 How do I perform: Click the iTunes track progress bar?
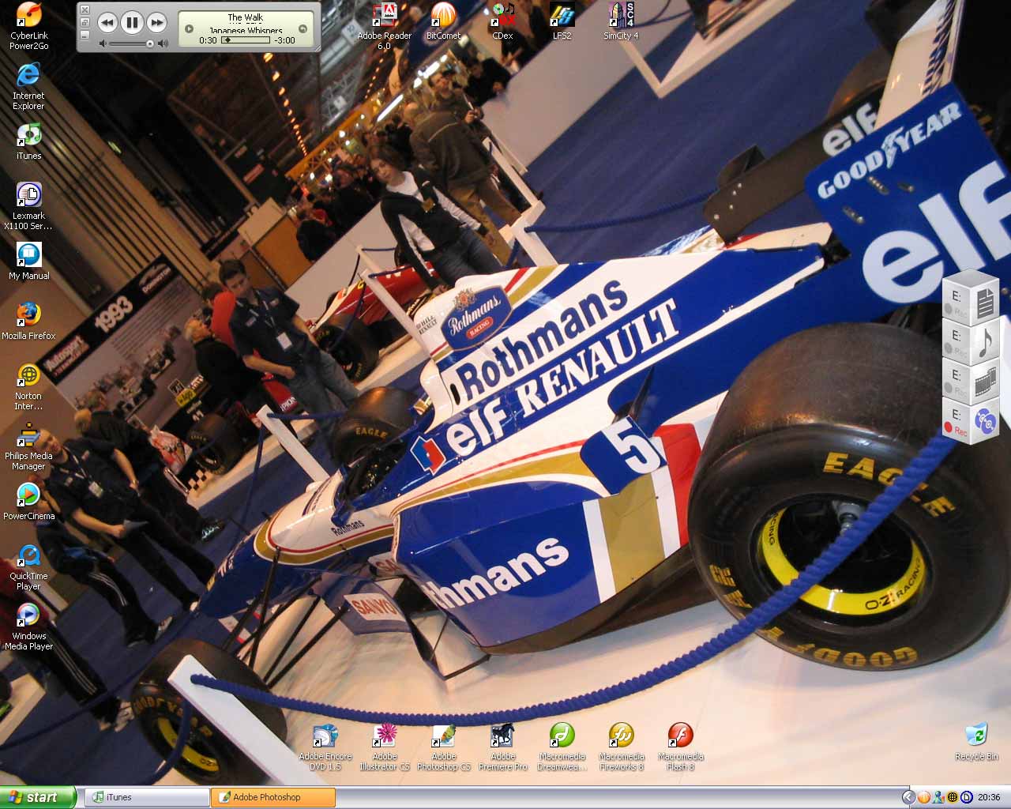coord(246,40)
